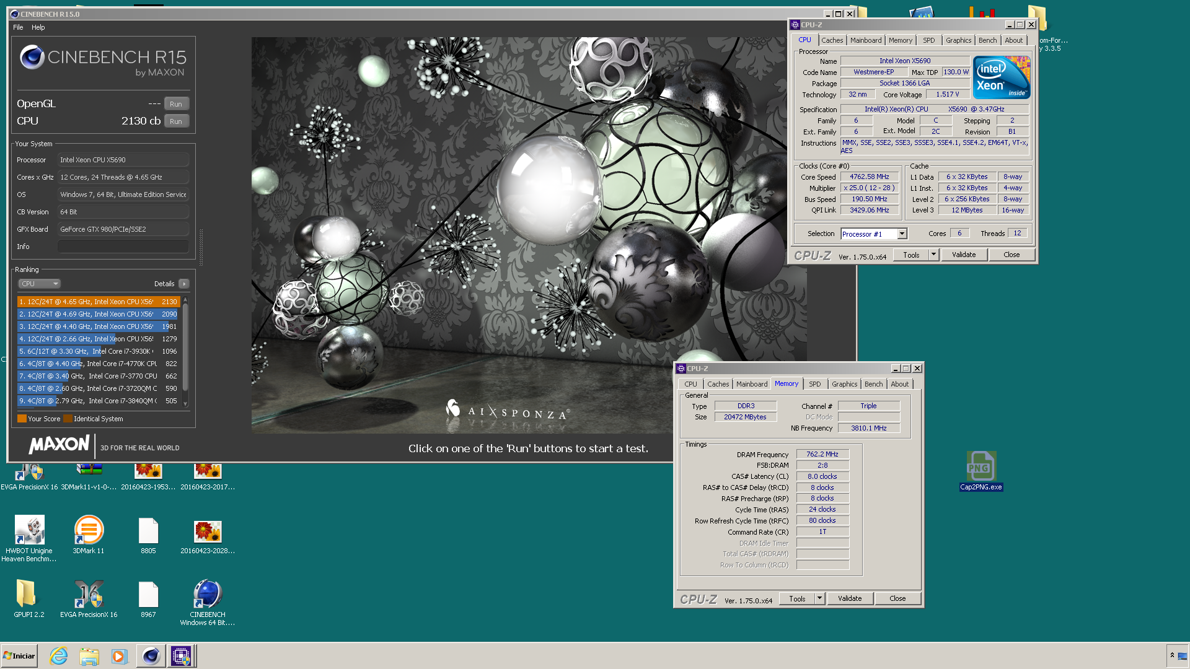This screenshot has width=1190, height=669.
Task: Open Windows Explorer from taskbar
Action: coord(89,656)
